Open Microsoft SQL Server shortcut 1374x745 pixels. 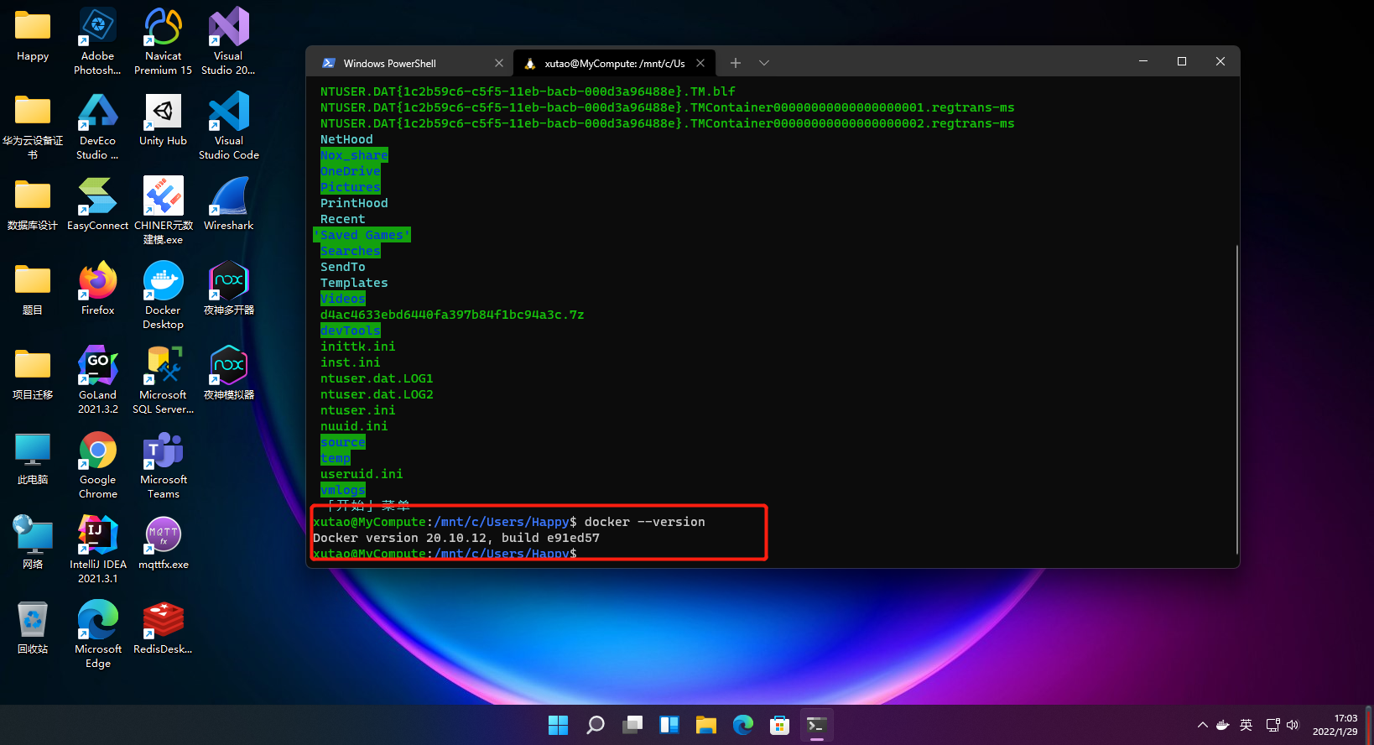coord(163,380)
